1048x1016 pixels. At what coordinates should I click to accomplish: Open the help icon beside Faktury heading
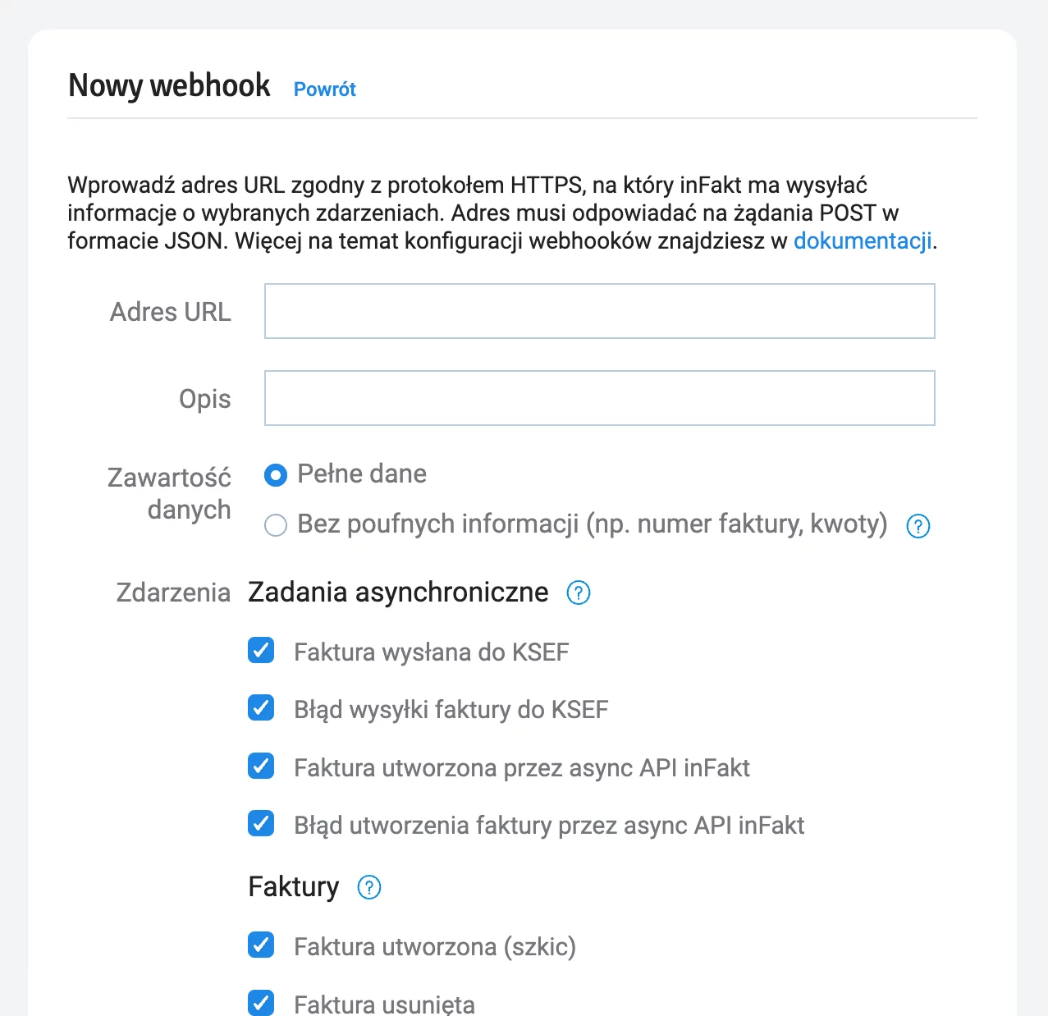pyautogui.click(x=369, y=887)
